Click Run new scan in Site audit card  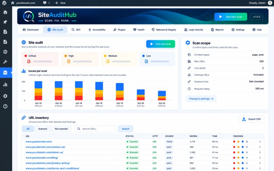[x=161, y=44]
